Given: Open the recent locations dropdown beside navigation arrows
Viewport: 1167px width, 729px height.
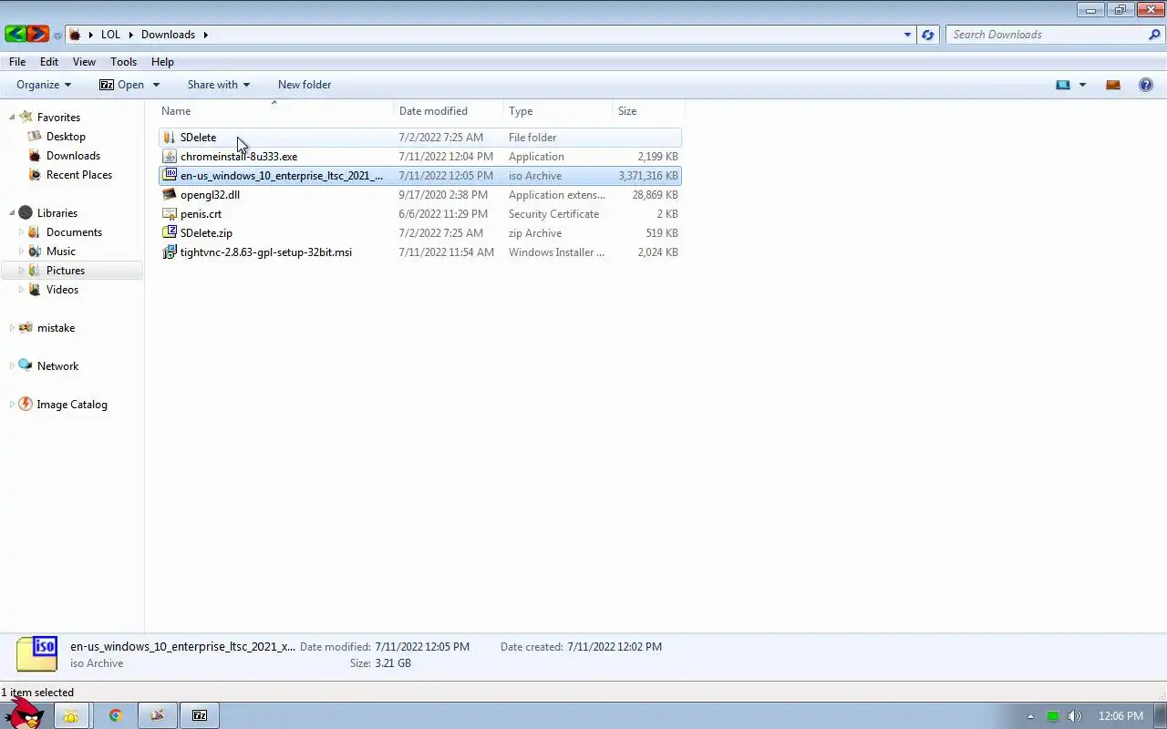Looking at the screenshot, I should [57, 36].
